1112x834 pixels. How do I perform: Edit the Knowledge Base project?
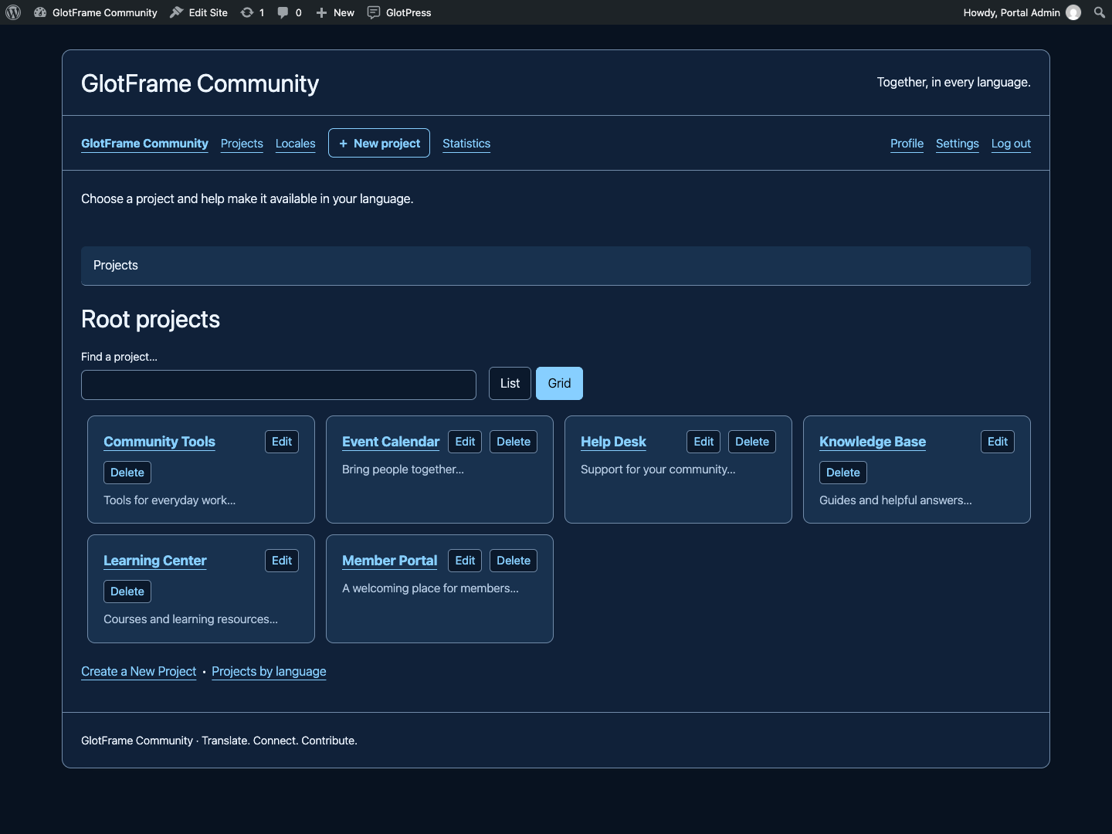coord(998,442)
